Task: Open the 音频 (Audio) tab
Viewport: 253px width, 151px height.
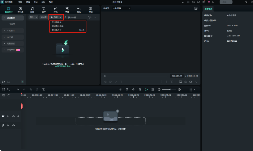Action: pyautogui.click(x=32, y=10)
